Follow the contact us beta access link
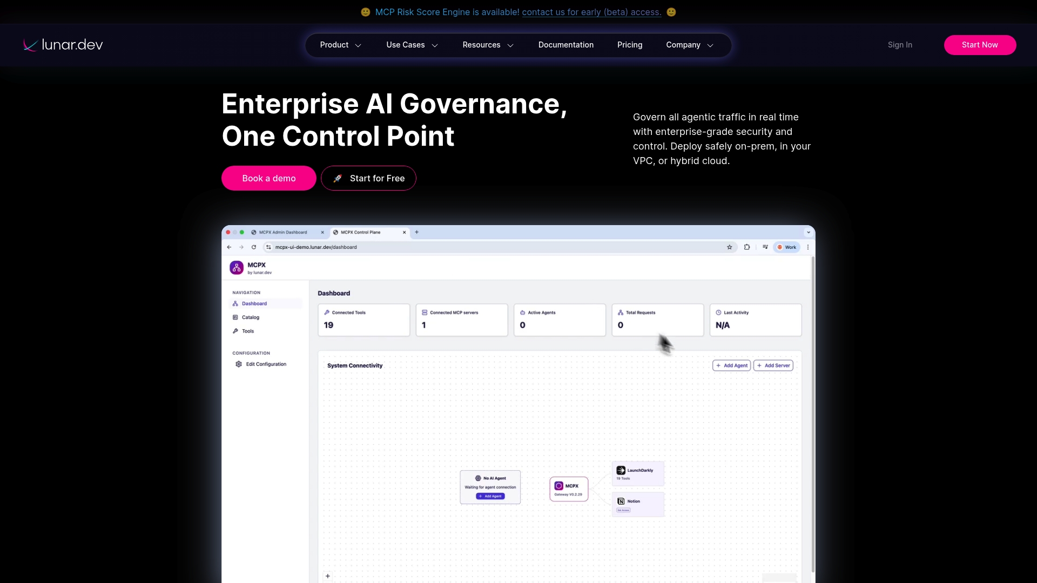The image size is (1037, 583). (x=591, y=12)
